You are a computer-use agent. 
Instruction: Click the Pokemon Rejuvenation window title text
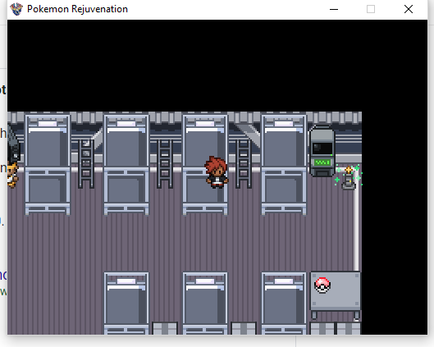(77, 9)
